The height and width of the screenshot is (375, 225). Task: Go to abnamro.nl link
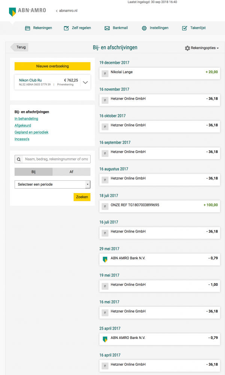[67, 11]
